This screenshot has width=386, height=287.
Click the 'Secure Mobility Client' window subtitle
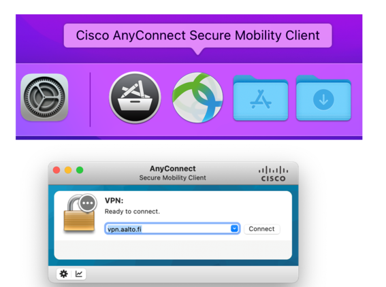tap(172, 178)
